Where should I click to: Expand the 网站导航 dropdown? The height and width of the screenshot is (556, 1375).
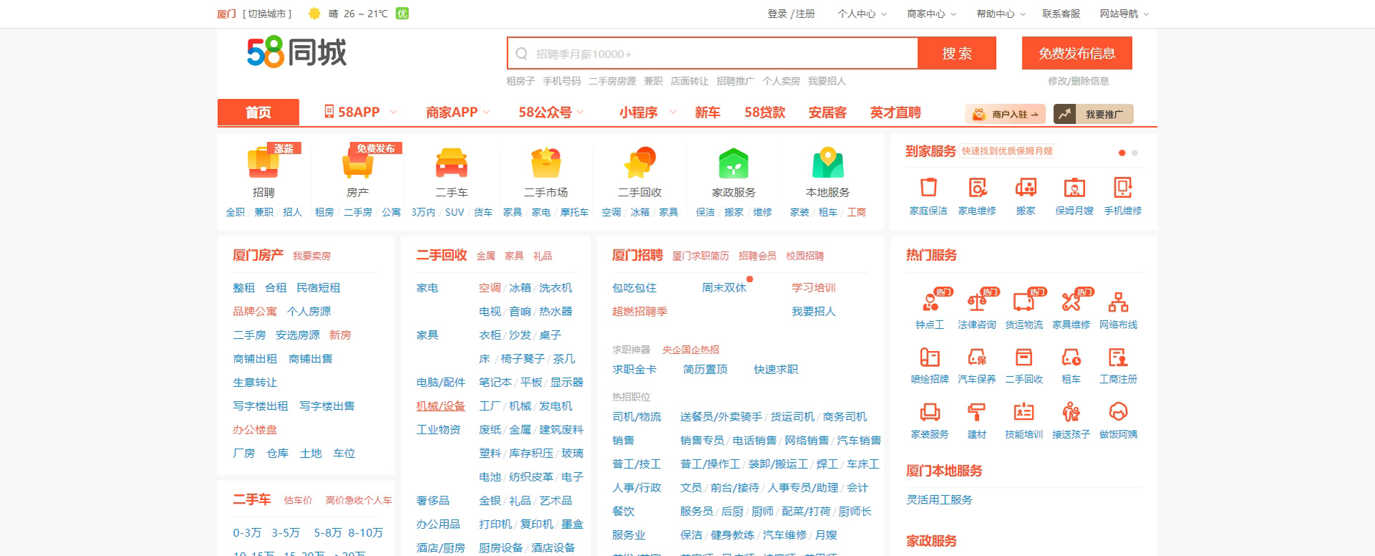click(1124, 14)
